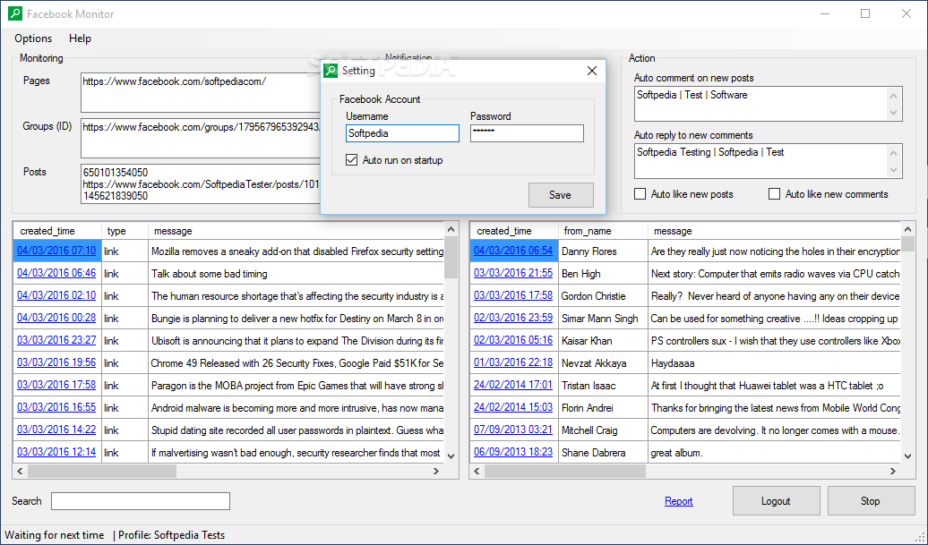Enable Auto like new comments

pos(774,194)
